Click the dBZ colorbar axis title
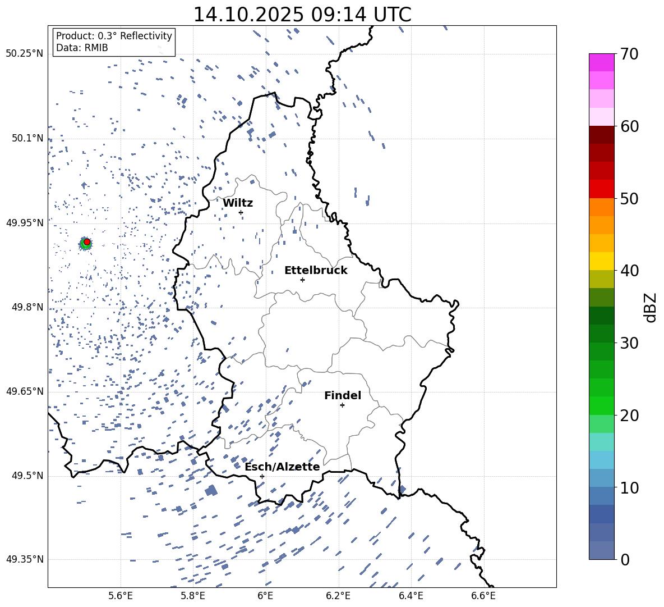The height and width of the screenshot is (607, 664). tap(650, 307)
